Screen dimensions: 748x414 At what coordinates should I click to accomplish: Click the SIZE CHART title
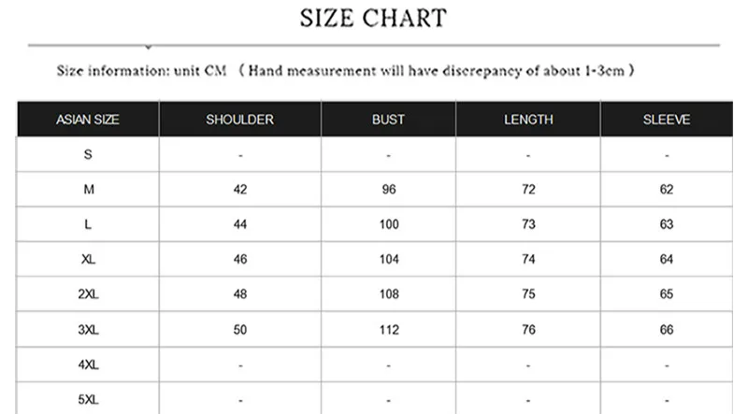(373, 19)
